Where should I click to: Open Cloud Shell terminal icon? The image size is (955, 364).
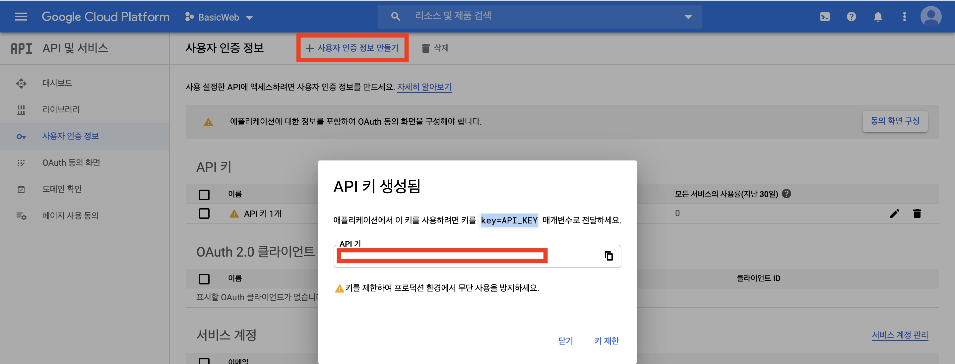pos(824,17)
